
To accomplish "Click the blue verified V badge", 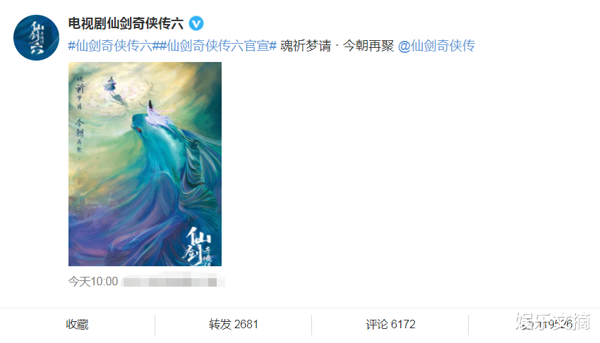I will pyautogui.click(x=196, y=24).
